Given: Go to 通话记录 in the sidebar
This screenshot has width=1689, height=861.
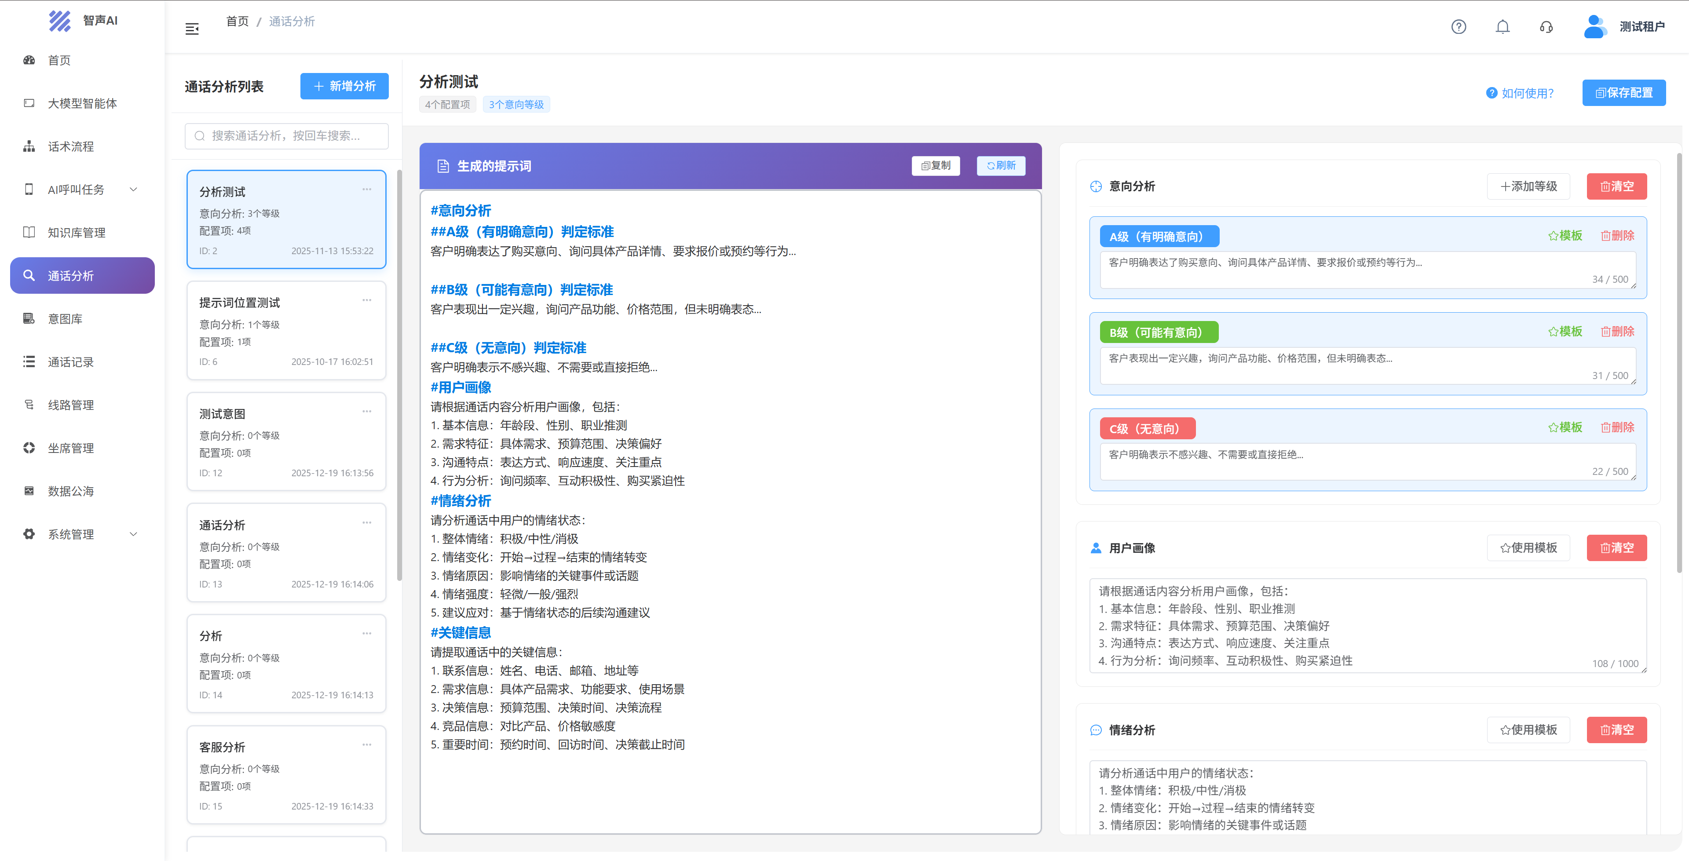Looking at the screenshot, I should click(x=70, y=362).
